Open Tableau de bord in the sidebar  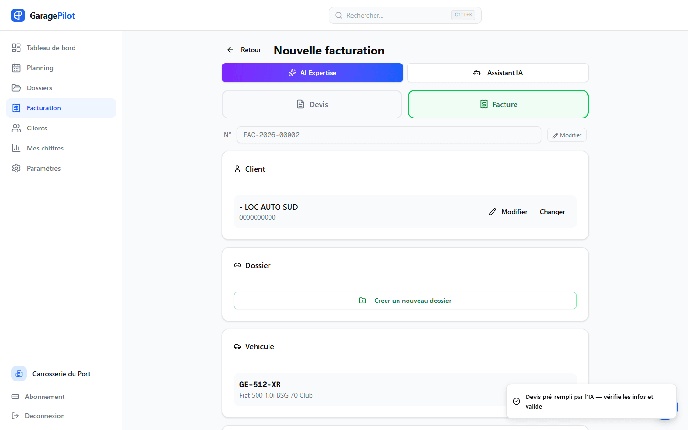pos(61,48)
